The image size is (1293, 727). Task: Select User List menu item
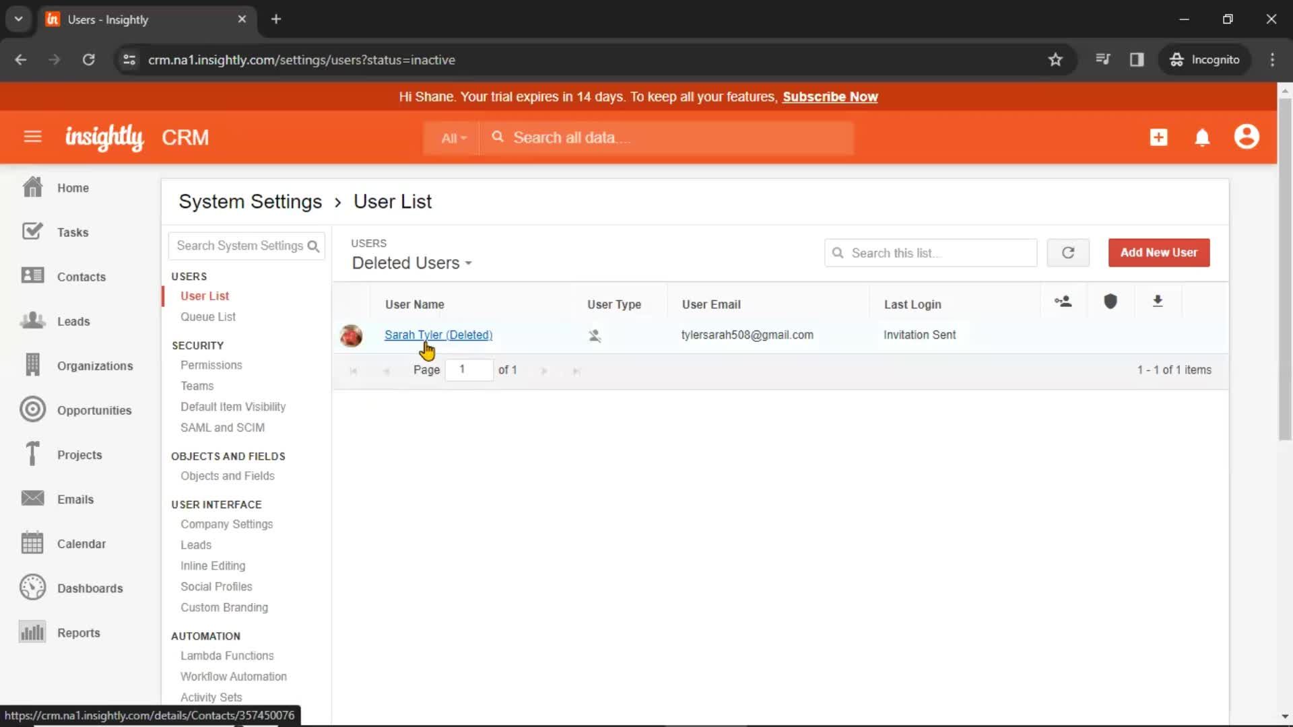[205, 296]
